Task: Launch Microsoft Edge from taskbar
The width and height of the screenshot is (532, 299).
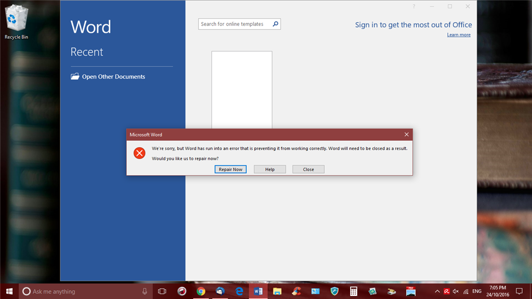Action: 239,291
